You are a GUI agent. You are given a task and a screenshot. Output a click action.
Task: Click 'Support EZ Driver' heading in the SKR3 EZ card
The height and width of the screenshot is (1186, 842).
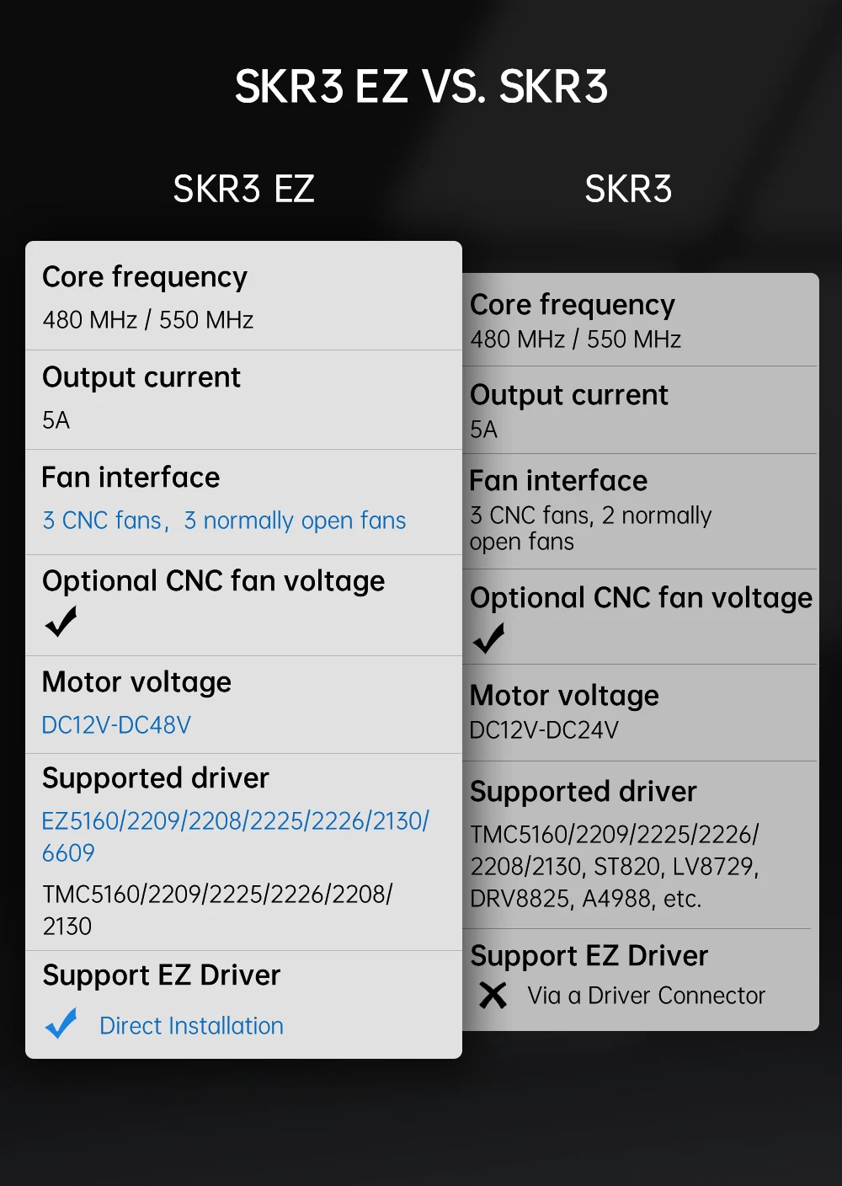point(161,975)
